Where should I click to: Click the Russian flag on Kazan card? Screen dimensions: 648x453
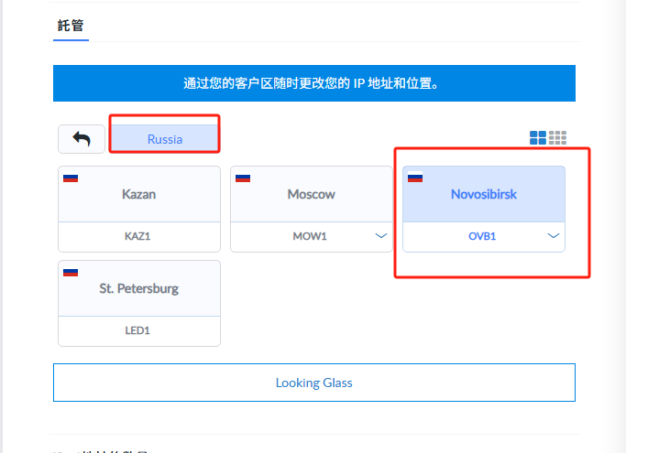tap(71, 178)
